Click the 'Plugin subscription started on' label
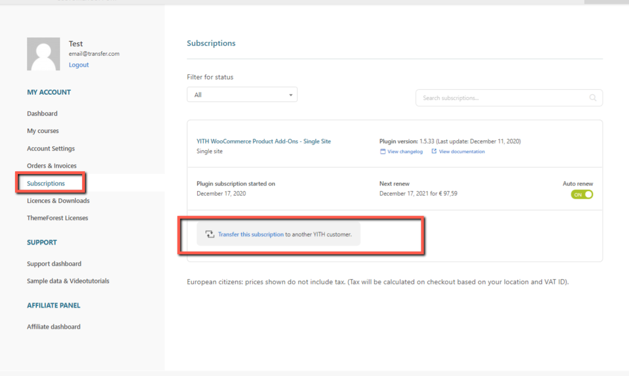Viewport: 629px width, 376px height. pyautogui.click(x=236, y=184)
